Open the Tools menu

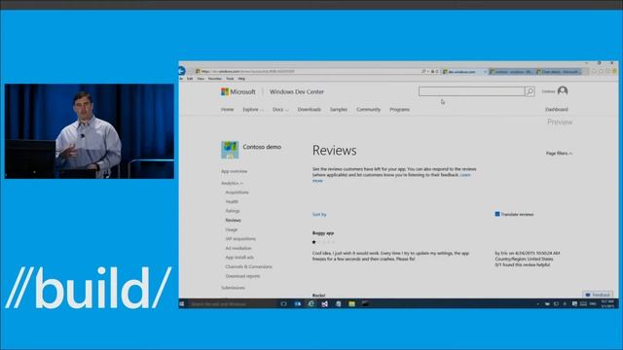click(230, 79)
